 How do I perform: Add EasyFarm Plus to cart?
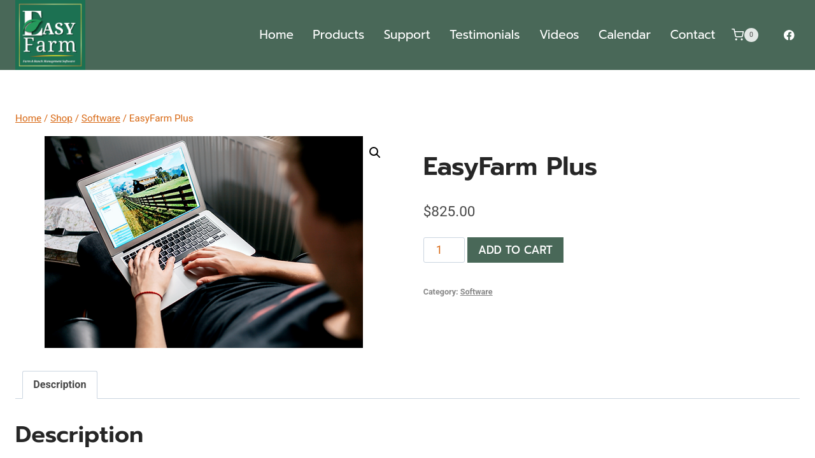click(x=515, y=250)
